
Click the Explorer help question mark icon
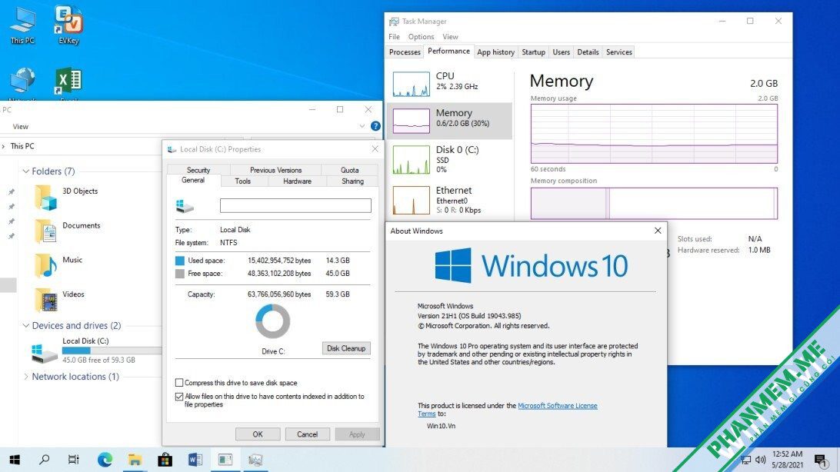(375, 126)
